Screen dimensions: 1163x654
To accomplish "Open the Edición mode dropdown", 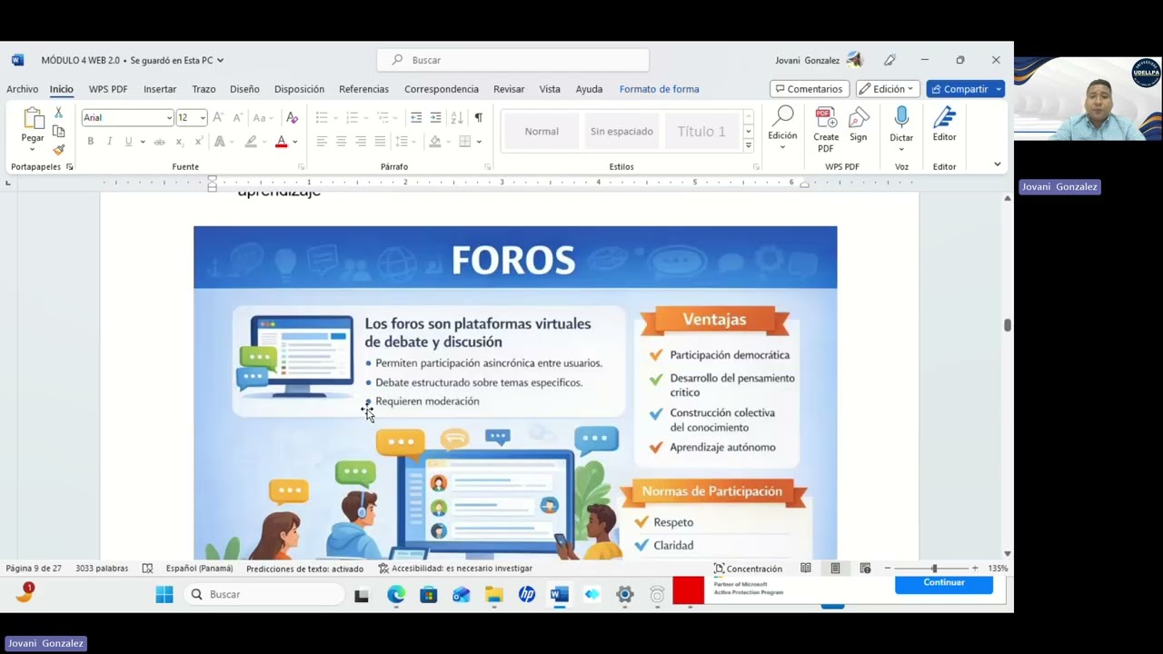I will [x=889, y=89].
